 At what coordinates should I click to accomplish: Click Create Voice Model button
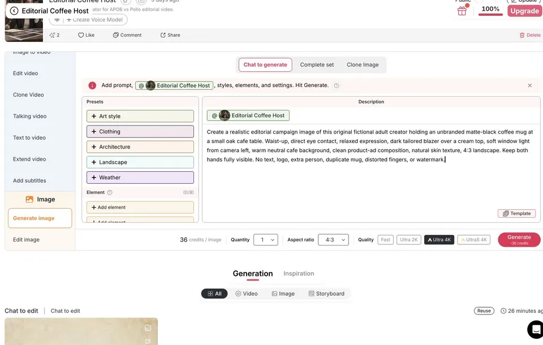[94, 20]
